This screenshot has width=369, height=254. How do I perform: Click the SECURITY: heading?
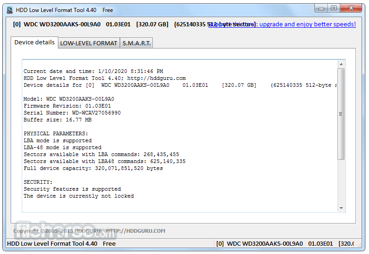point(38,182)
